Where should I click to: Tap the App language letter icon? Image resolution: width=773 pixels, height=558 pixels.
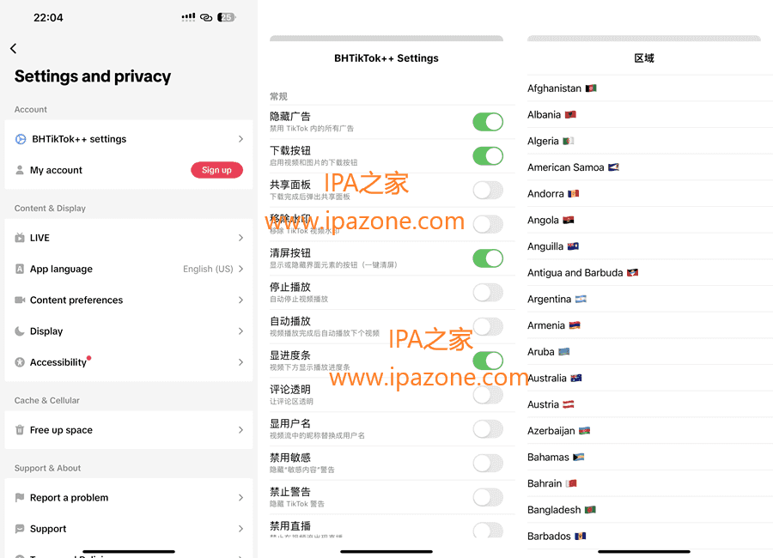click(x=20, y=269)
